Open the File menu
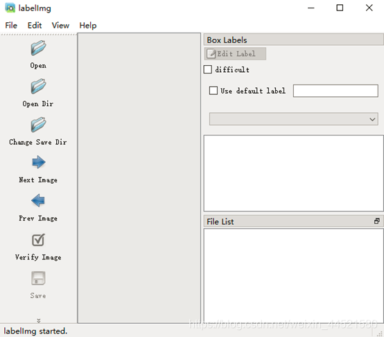 click(x=11, y=25)
